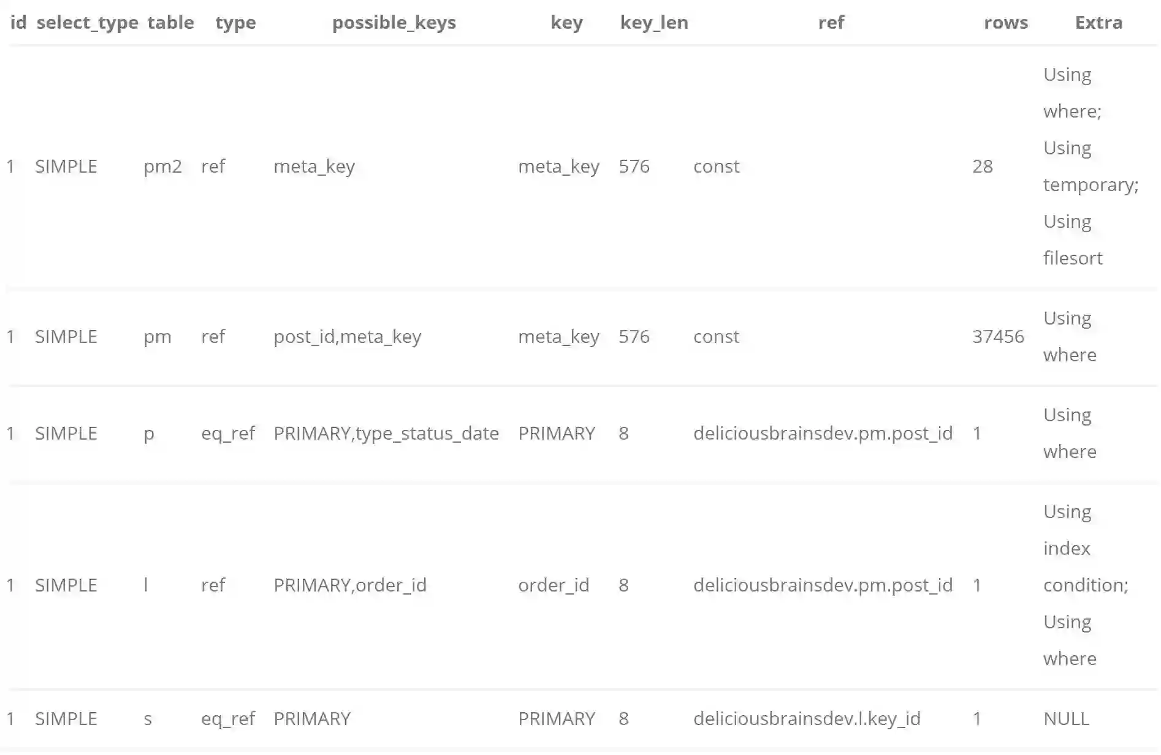The width and height of the screenshot is (1161, 755).
Task: Select the NULL value in Extra column
Action: 1066,719
